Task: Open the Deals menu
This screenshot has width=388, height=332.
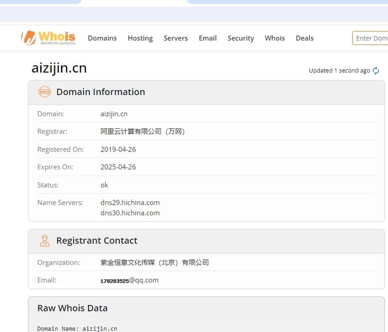Action: coord(305,38)
